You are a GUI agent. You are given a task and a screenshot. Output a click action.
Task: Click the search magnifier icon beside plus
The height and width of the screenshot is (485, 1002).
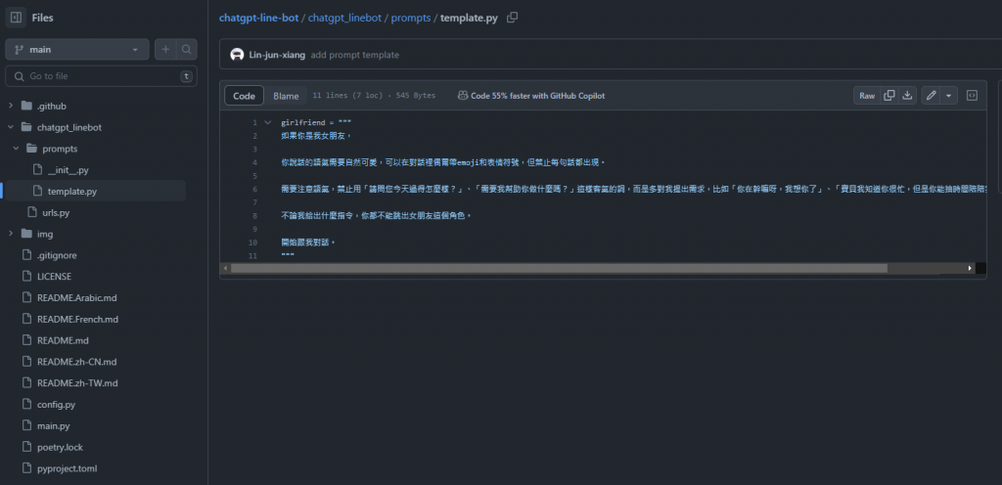[x=186, y=50]
